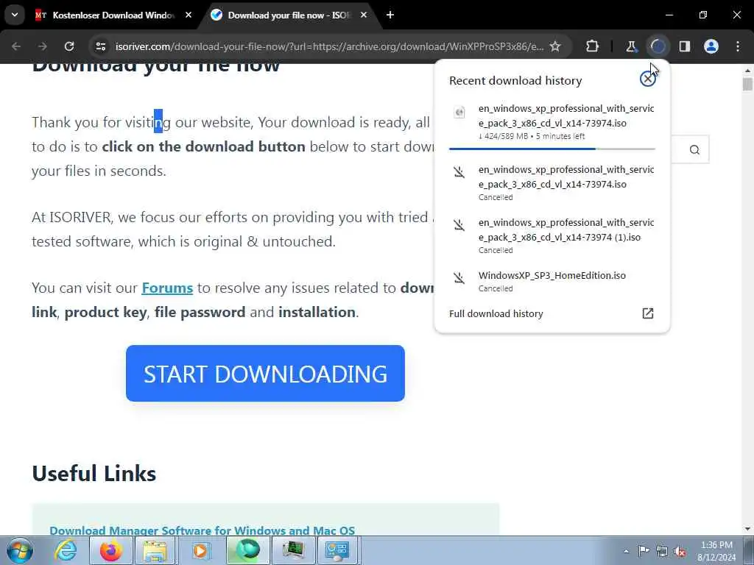
Task: Bookmark this page with the star
Action: coord(555,46)
